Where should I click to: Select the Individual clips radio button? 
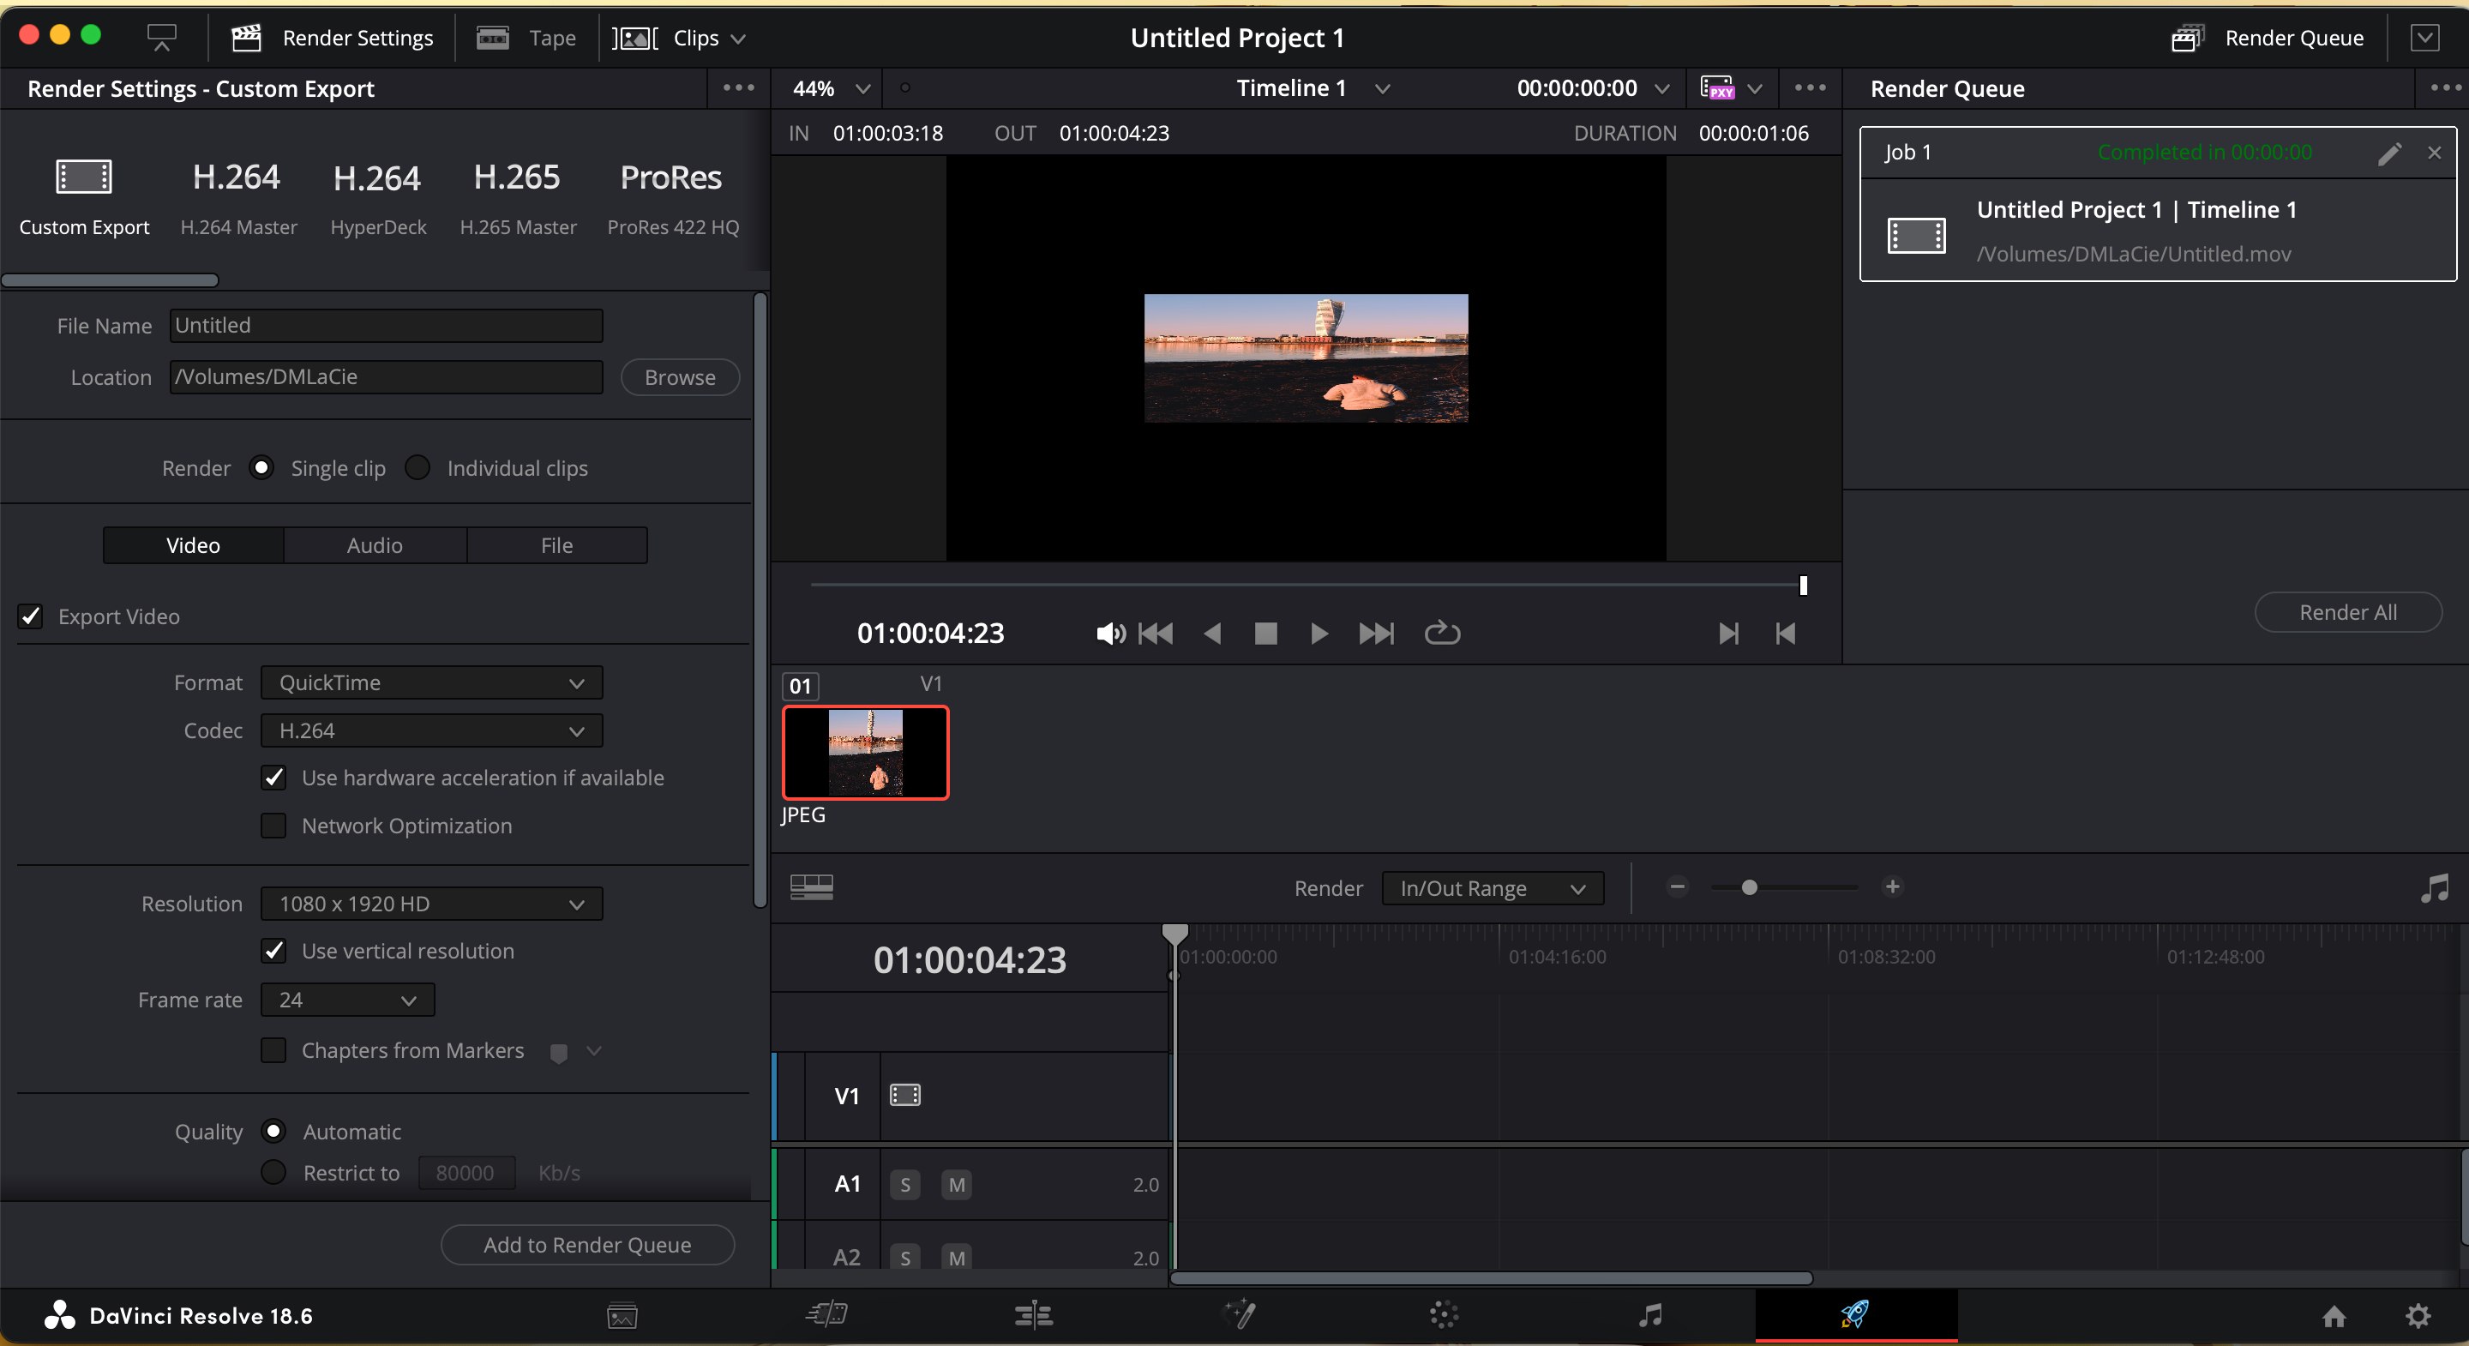pyautogui.click(x=417, y=467)
